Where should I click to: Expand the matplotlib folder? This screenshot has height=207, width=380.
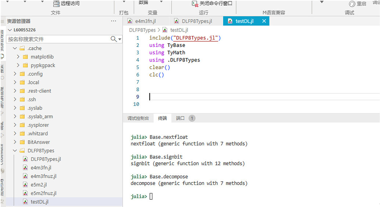[x=18, y=57]
